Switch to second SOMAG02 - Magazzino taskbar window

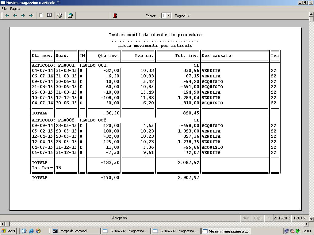pos(176,231)
